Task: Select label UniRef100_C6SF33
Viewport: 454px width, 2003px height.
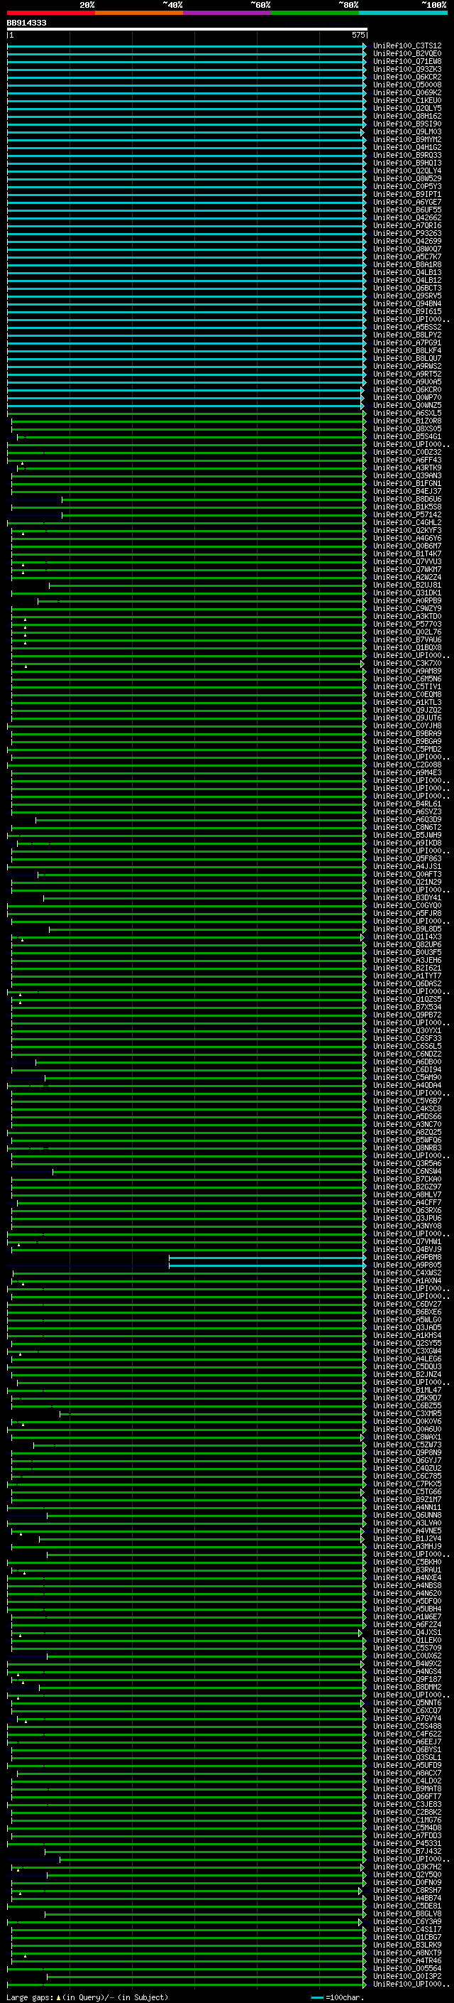Action: 407,1039
